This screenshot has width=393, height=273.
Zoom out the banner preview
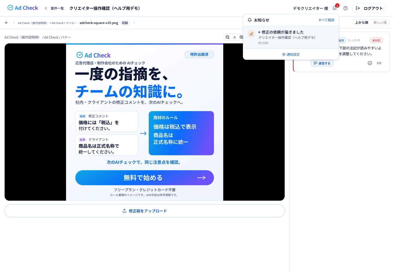coord(228,37)
